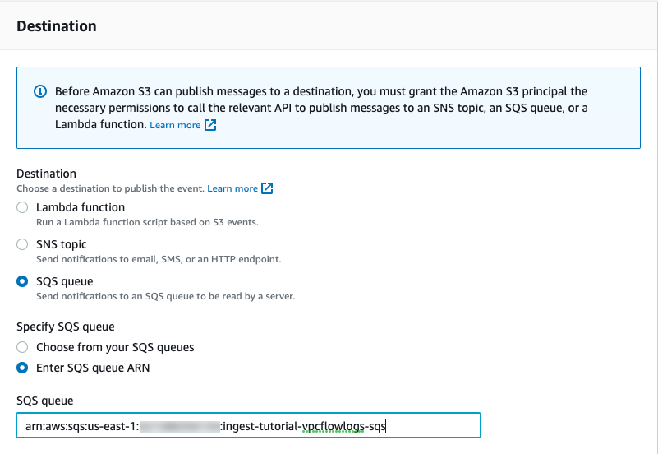Viewport: 658px width, 454px height.
Task: Select the SNS topic radio button
Action: point(22,245)
